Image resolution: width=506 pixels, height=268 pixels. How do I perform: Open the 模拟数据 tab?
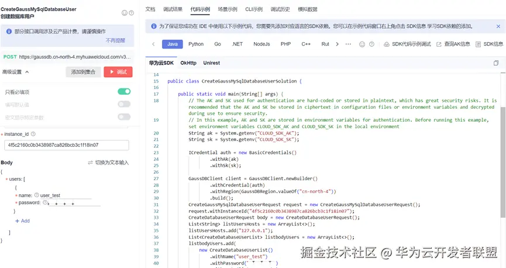pyautogui.click(x=308, y=9)
